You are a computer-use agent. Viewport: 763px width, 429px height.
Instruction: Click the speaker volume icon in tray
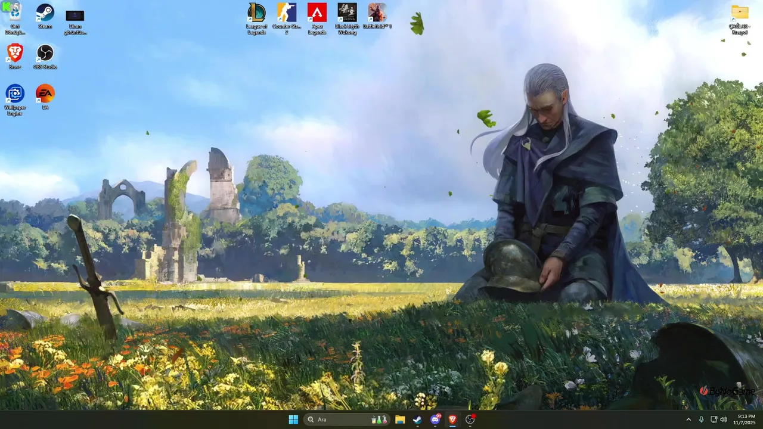(x=724, y=419)
